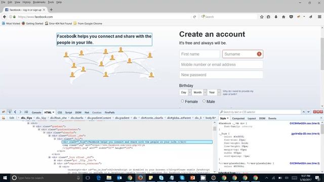Open the Events side panel tab
Image resolution: width=324 pixels, height=182 pixels.
(272, 118)
